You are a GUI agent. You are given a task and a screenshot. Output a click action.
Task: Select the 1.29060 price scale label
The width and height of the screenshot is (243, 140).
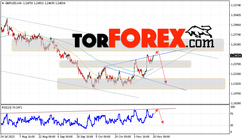coord(236,25)
